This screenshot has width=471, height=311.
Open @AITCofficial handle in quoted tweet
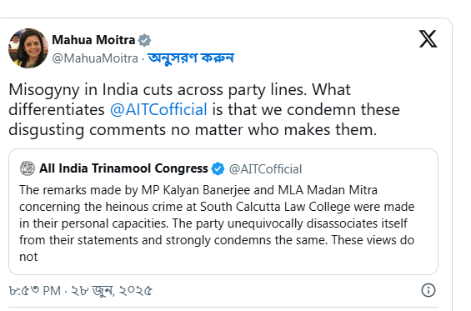(x=266, y=169)
